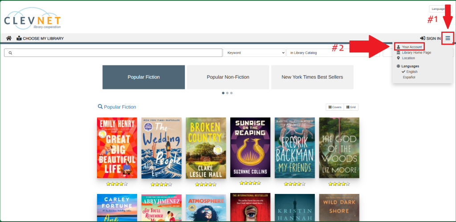Click the third carousel pagination dot
456x222 pixels.
(232, 93)
